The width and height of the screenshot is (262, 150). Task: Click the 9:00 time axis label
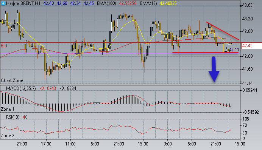[x=167, y=144]
